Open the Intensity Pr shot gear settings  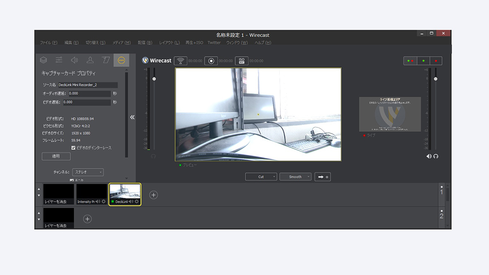point(104,202)
